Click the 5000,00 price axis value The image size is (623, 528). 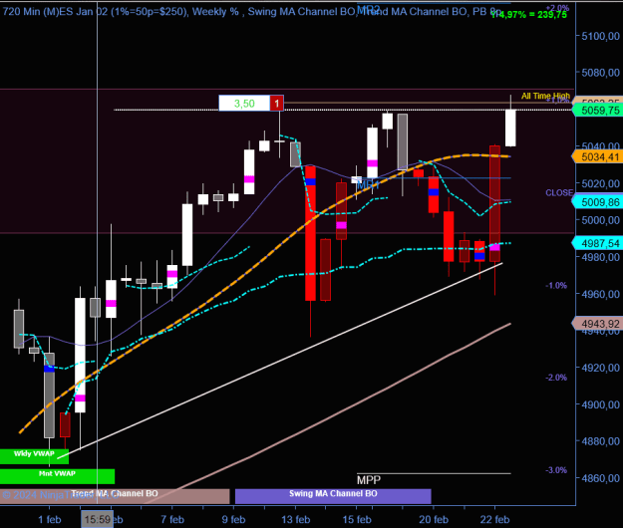[600, 220]
